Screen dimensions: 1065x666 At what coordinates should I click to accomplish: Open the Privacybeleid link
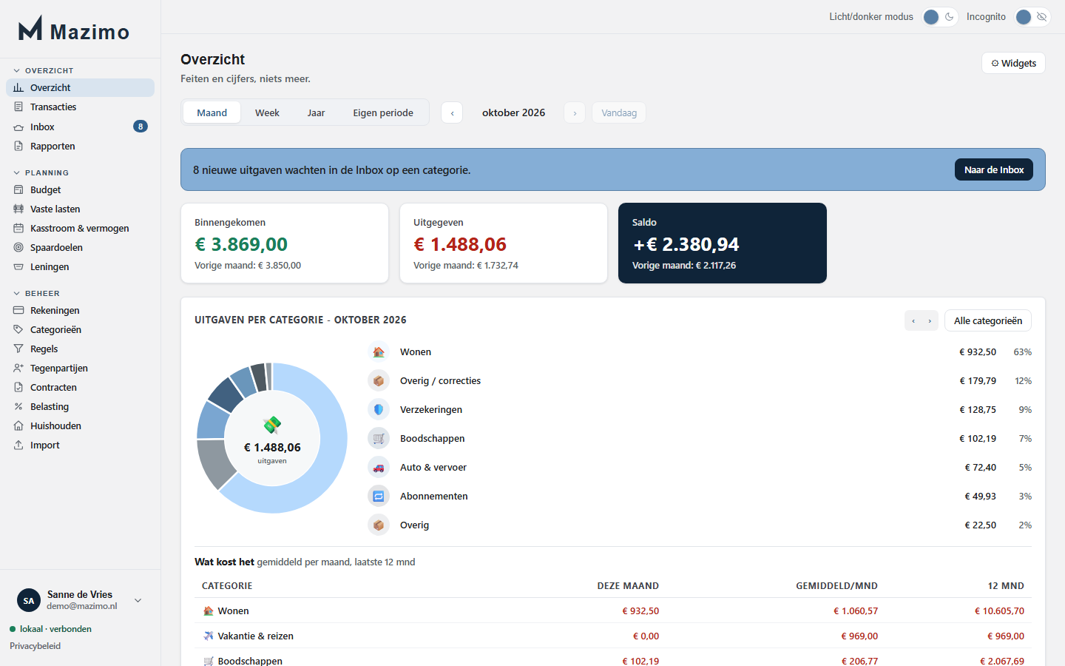click(x=35, y=646)
